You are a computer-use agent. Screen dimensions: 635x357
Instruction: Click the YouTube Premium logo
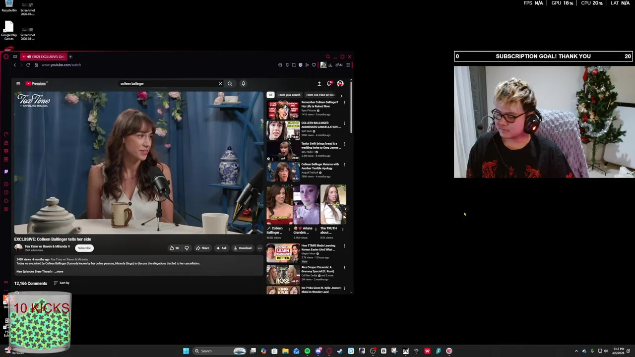36,84
